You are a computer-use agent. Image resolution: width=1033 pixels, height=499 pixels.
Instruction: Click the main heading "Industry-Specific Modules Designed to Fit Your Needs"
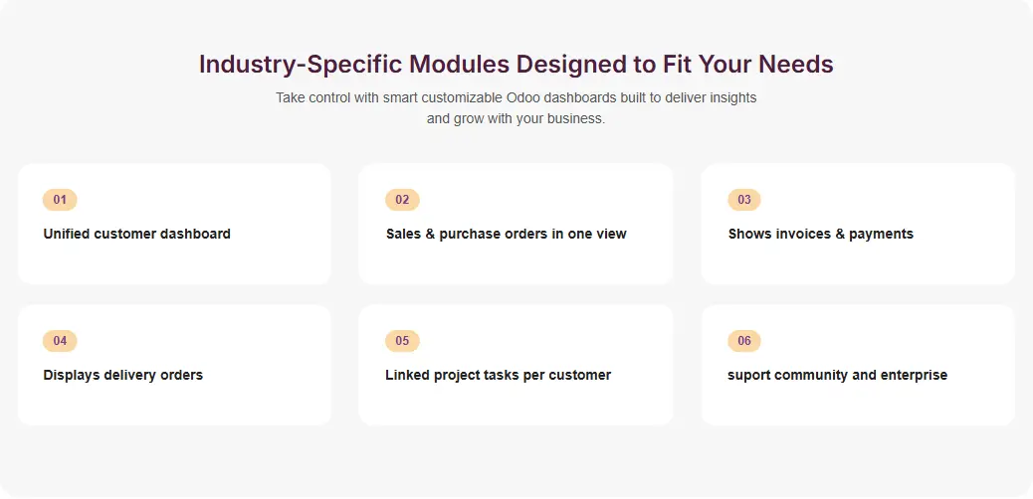(516, 65)
